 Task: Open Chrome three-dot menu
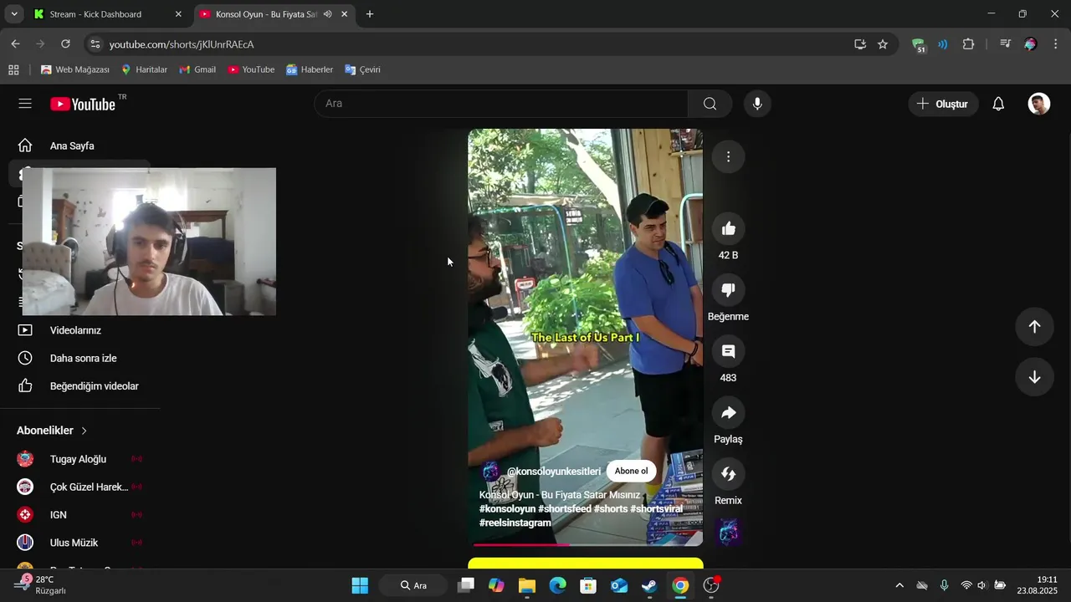(x=1055, y=44)
